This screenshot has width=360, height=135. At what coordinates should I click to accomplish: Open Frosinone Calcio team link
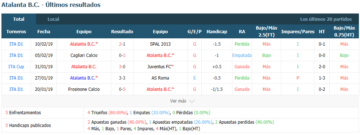point(84,89)
